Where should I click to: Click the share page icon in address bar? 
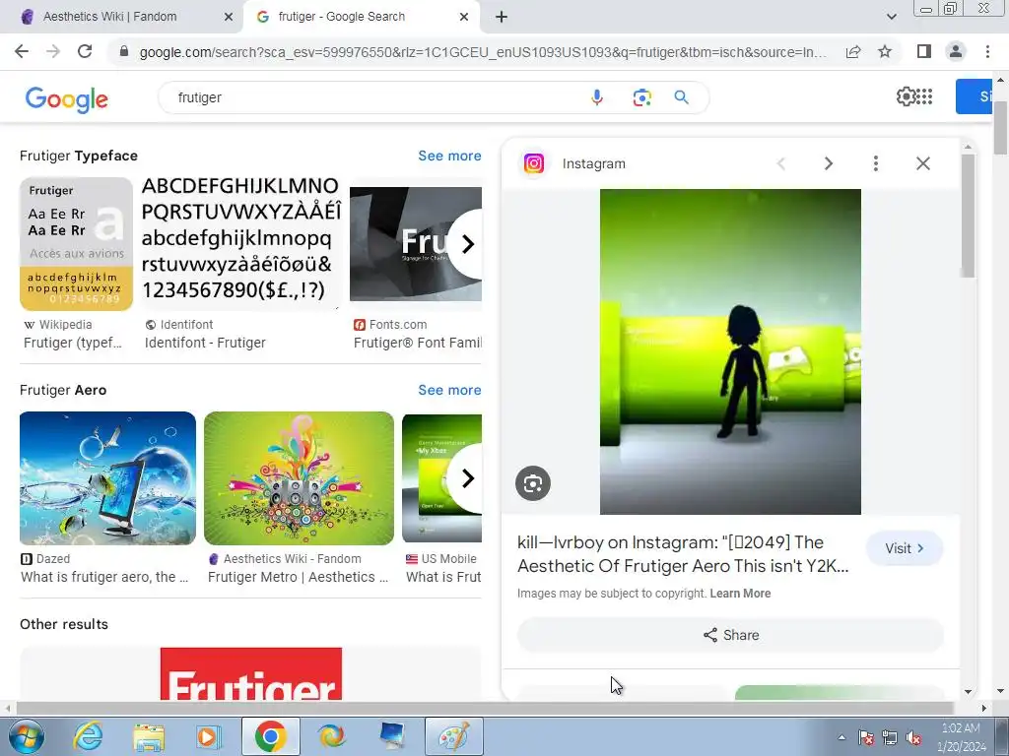coord(853,51)
